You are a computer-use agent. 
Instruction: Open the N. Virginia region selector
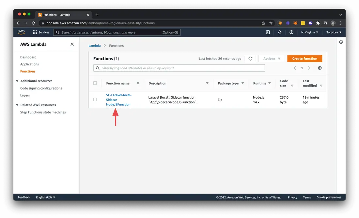pyautogui.click(x=309, y=32)
